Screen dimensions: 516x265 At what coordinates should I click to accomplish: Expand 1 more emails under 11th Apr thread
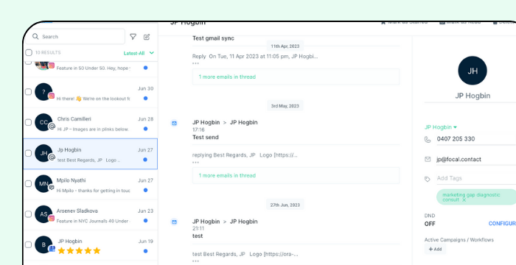click(296, 77)
